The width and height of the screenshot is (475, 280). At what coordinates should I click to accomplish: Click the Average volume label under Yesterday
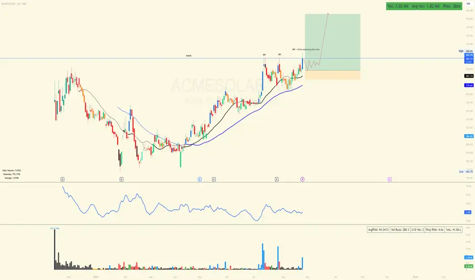coord(12,178)
